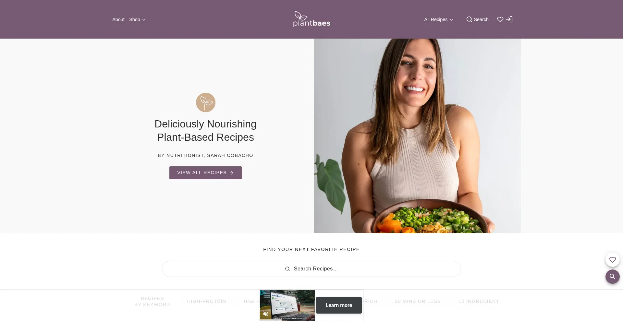Unmute the ad video speaker icon

click(266, 314)
